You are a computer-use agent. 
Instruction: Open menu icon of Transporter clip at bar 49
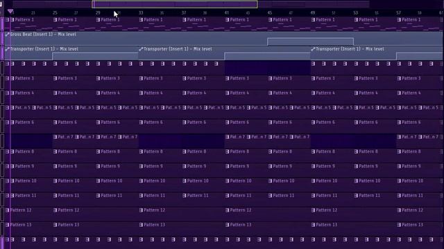point(313,49)
